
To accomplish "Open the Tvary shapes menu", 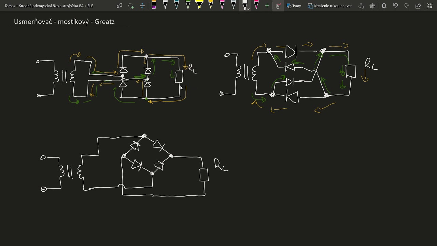I will [294, 6].
